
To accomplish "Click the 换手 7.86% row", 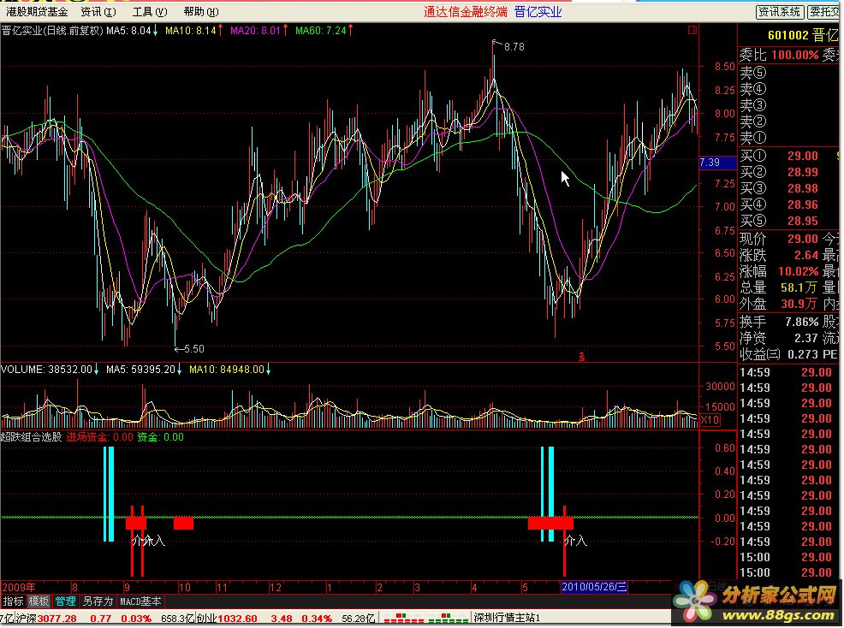I will click(779, 322).
